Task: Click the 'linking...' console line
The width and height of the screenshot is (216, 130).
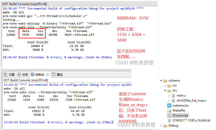Action: click(12, 20)
